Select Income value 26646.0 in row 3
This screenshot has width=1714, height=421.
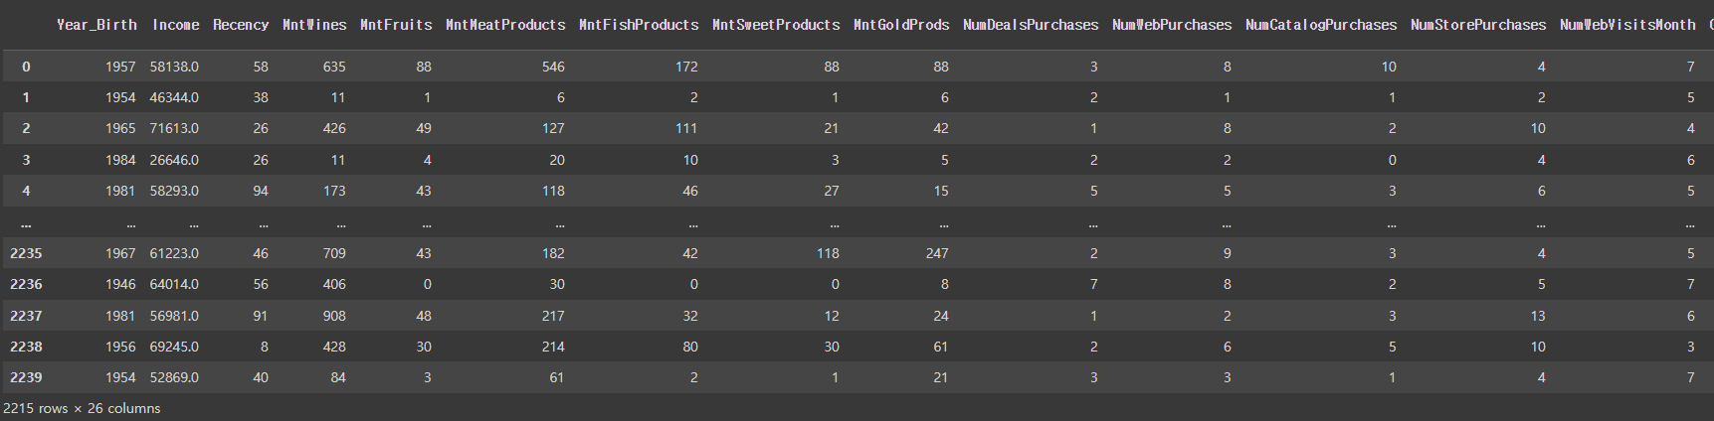[174, 160]
